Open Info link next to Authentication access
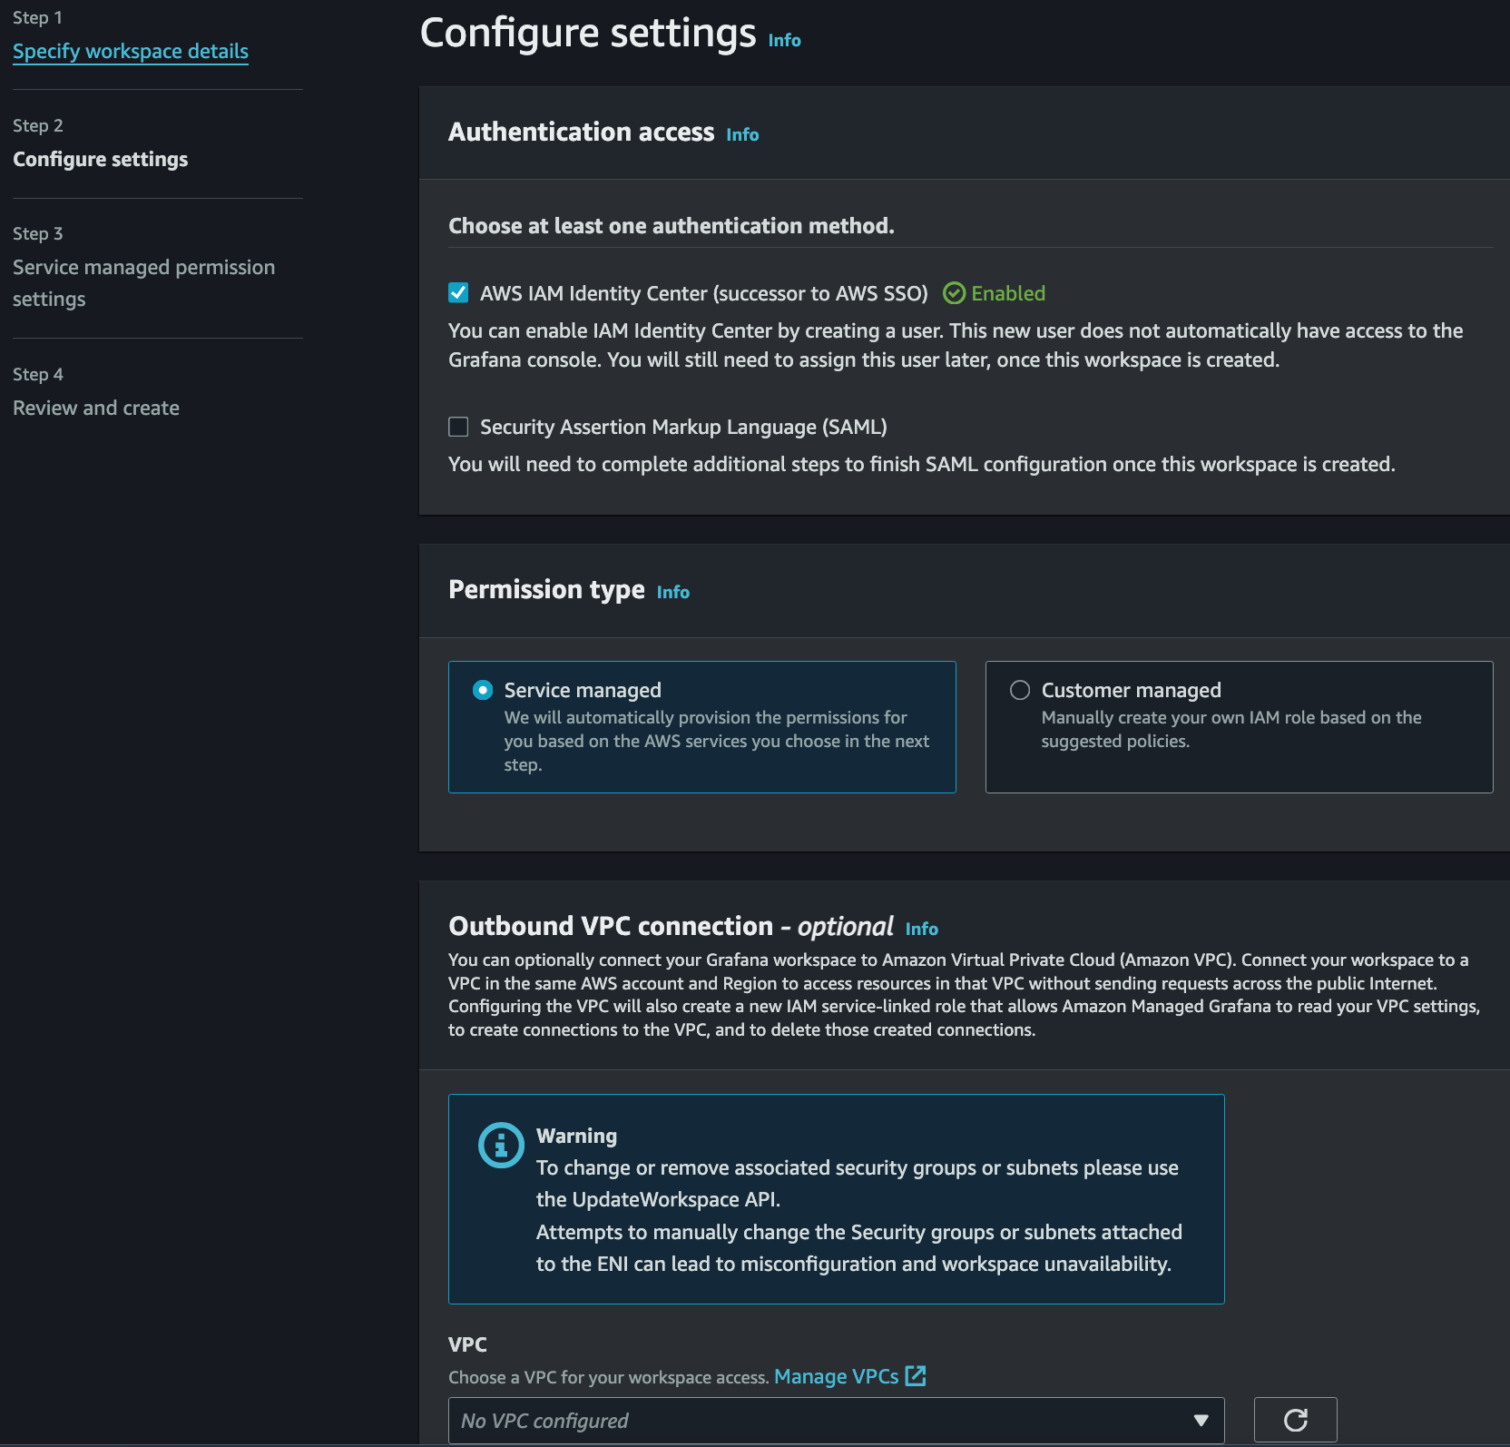Viewport: 1510px width, 1447px height. (x=742, y=135)
